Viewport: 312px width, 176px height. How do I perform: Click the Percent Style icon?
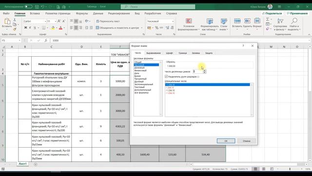pos(157,28)
